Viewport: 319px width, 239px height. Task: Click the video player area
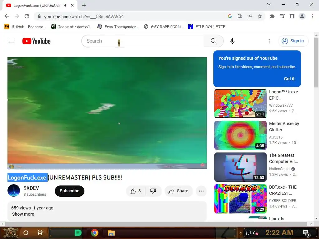(107, 113)
